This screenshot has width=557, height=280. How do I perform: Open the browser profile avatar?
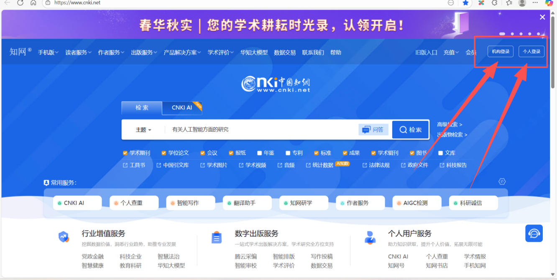click(x=522, y=3)
